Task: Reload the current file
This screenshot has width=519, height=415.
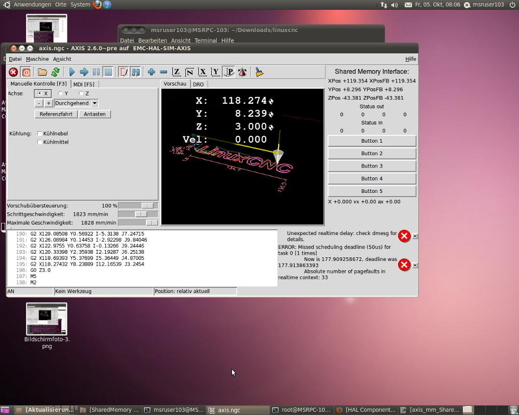Action: pos(56,72)
